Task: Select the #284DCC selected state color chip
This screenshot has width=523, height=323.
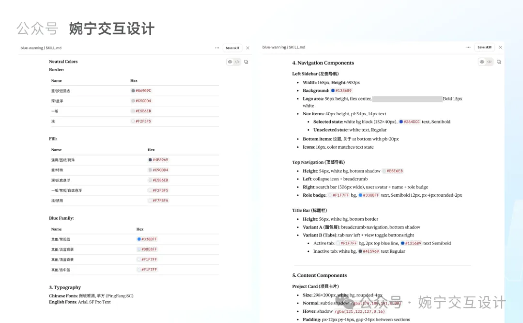Action: [410, 122]
